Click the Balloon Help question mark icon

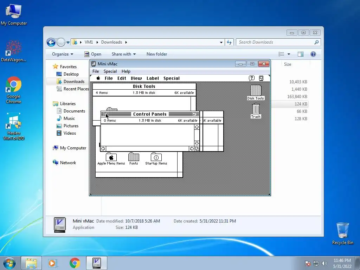[252, 78]
